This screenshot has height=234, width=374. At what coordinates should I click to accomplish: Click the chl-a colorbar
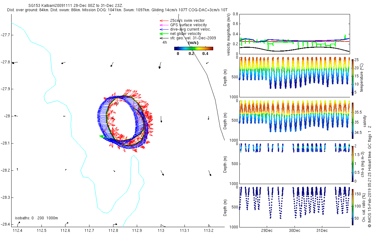pos(352,163)
